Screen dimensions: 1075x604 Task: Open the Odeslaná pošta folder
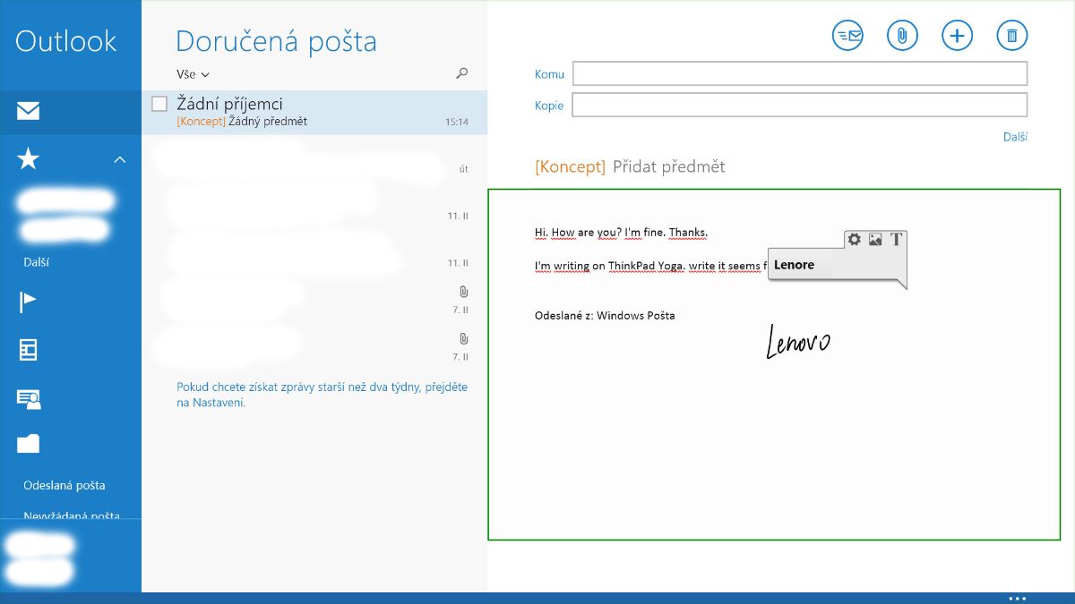(x=64, y=485)
